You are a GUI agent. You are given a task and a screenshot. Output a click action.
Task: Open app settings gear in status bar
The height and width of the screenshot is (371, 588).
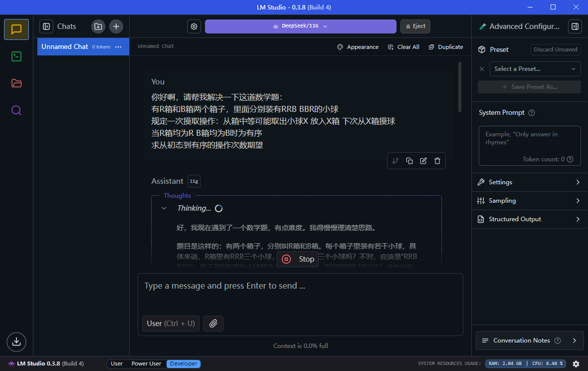576,364
